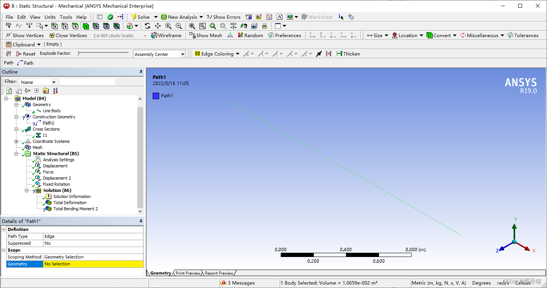Select Total Bending Moment 2 in tree

pyautogui.click(x=76, y=209)
